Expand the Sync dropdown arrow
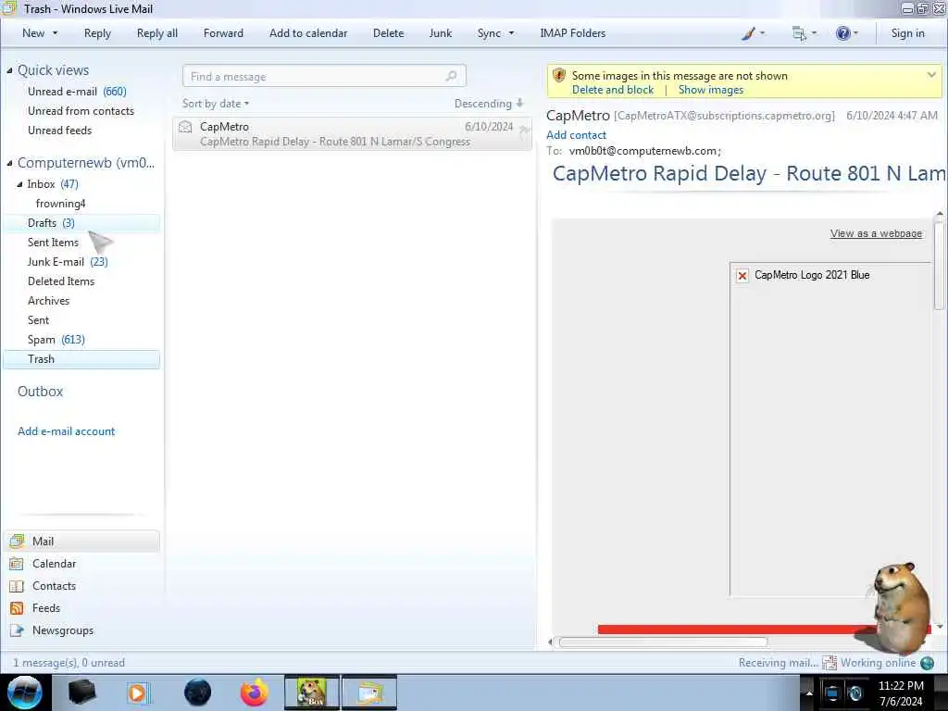Viewport: 948px width, 711px height. click(x=511, y=33)
